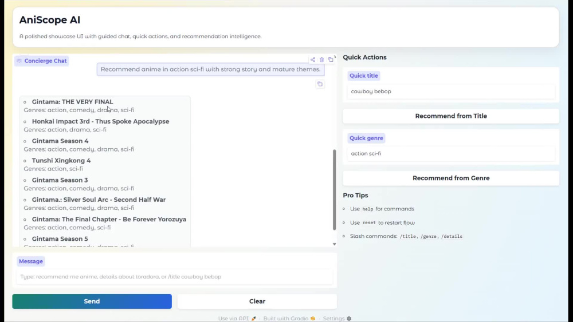Click the chat vertical scrollbar thumb

pos(335,190)
